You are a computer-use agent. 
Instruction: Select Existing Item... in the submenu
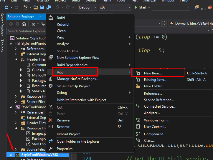click(x=155, y=80)
